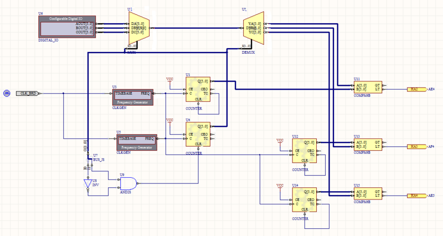Select the VCC power symbol above U14
The height and width of the screenshot is (236, 443).
[x=280, y=185]
